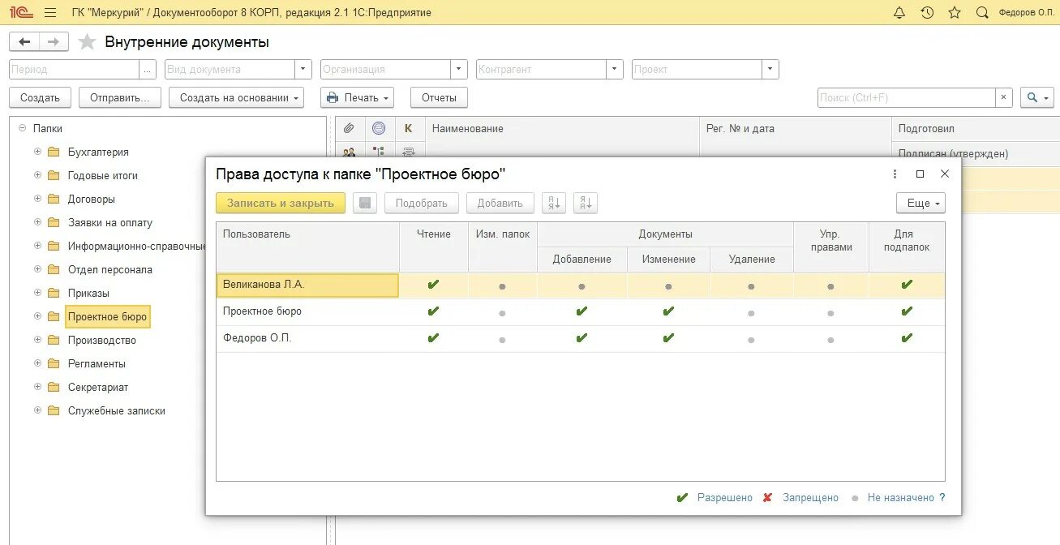Open Контрагент dropdown arrow
Screen dimensions: 1060x545
coord(615,70)
